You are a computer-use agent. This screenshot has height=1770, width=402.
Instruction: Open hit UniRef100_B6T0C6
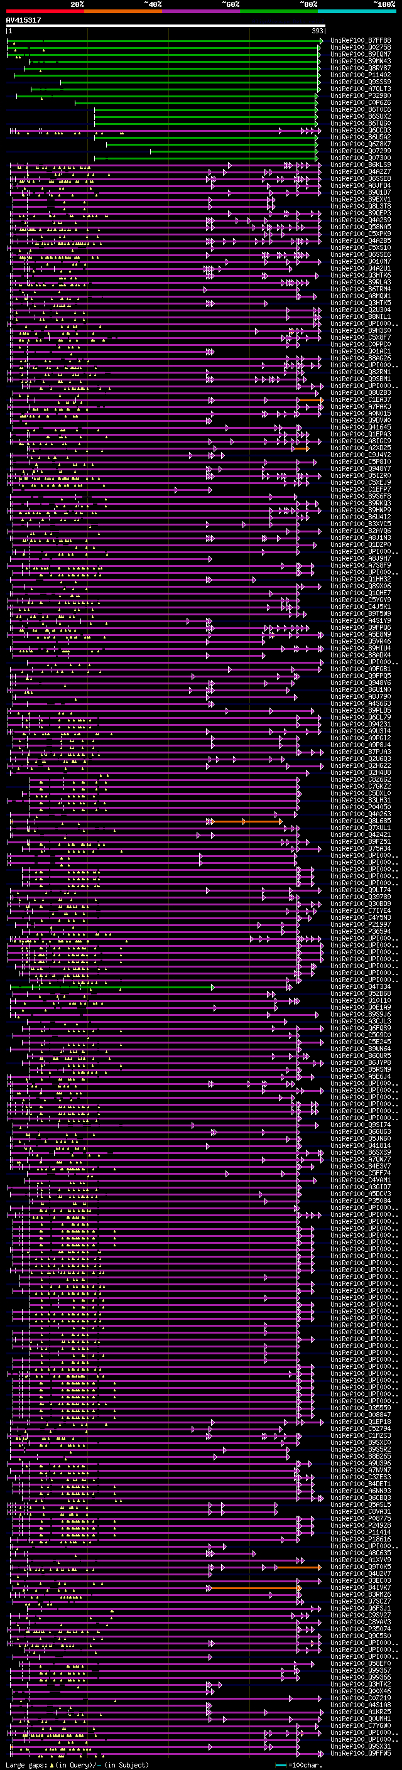(x=361, y=109)
